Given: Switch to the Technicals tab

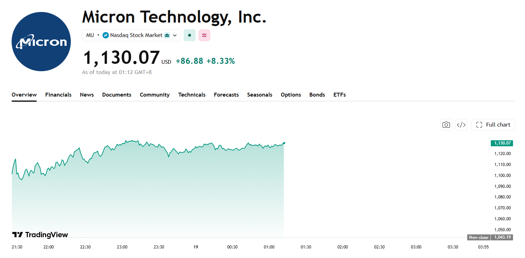Looking at the screenshot, I should click(192, 95).
